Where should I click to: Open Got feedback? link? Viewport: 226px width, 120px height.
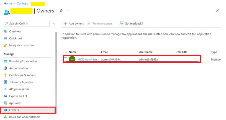tap(131, 23)
